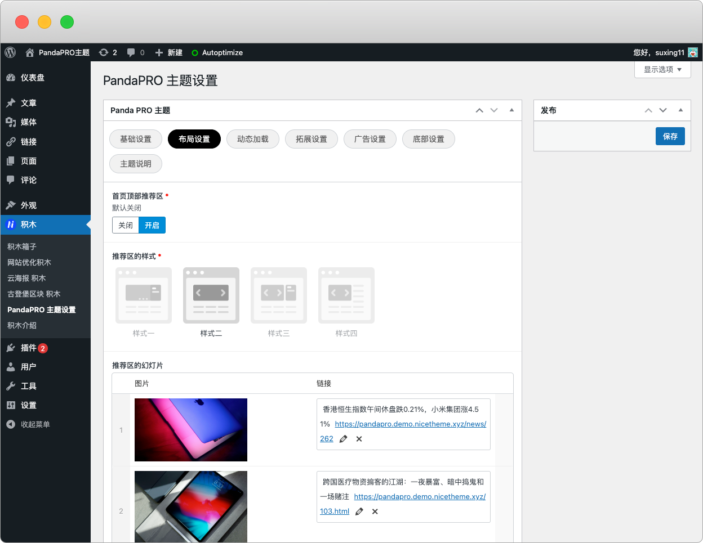Move the Panda PRO 主题 panel down
This screenshot has width=703, height=543.
494,110
